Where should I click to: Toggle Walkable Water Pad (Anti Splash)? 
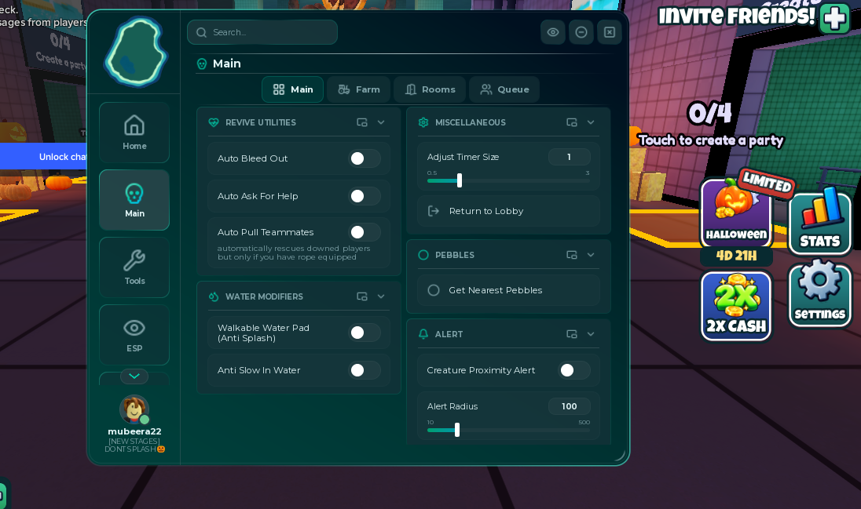point(365,333)
